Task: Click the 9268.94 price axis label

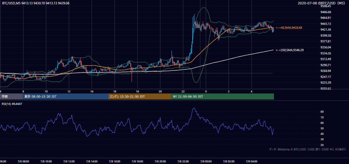Action: 326,71
